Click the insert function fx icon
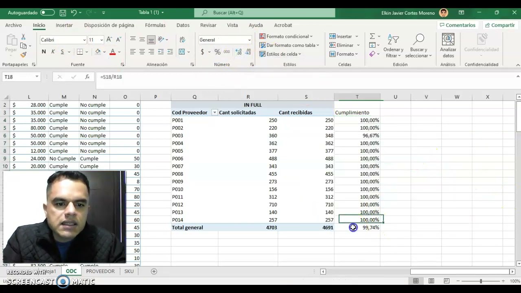 click(87, 77)
